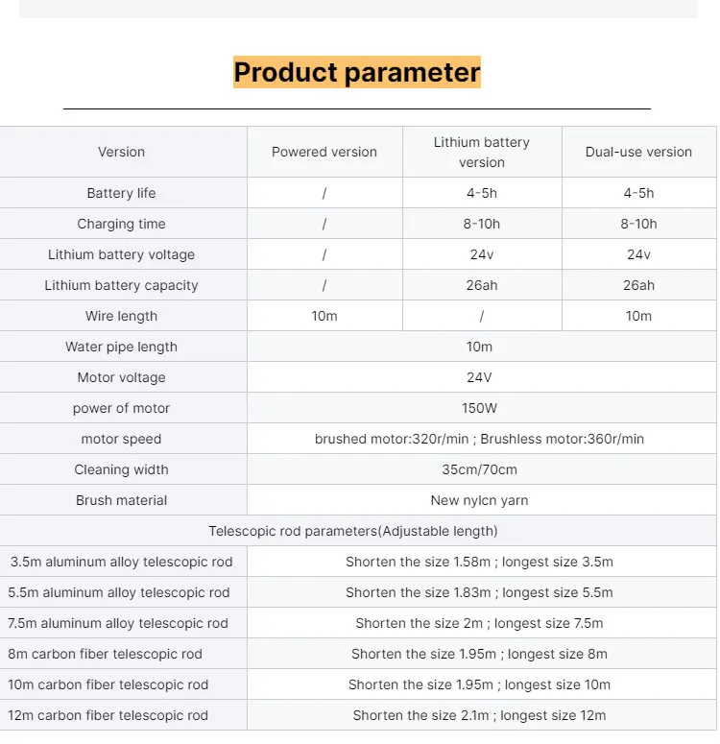Image resolution: width=720 pixels, height=744 pixels.
Task: Click the Lithium battery voltage label
Action: point(121,254)
